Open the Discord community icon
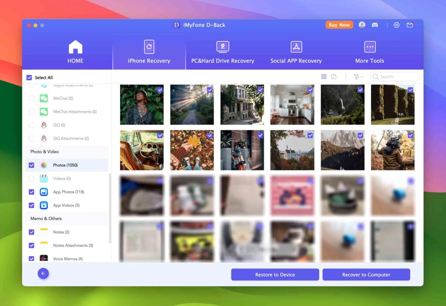This screenshot has width=446, height=306. coord(375,25)
